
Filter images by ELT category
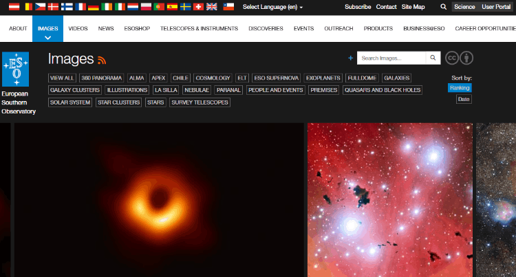242,78
